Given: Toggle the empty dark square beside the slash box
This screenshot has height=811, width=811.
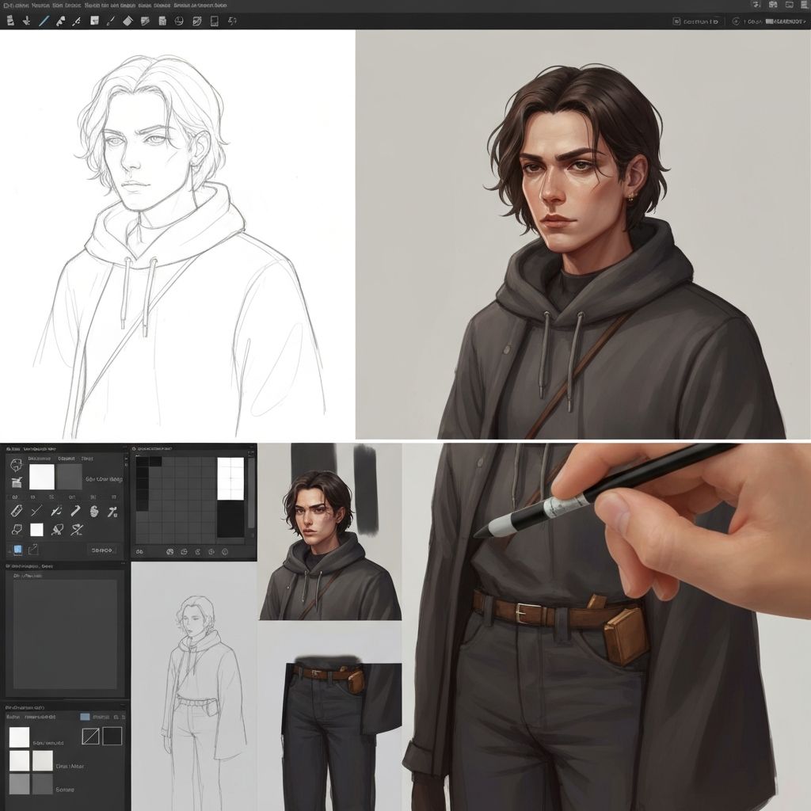Looking at the screenshot, I should (x=112, y=736).
